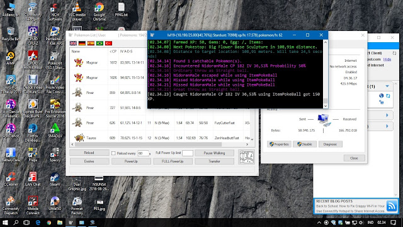Select the Spanish flag language icon
Screen dimensions: 403x227
point(91,44)
